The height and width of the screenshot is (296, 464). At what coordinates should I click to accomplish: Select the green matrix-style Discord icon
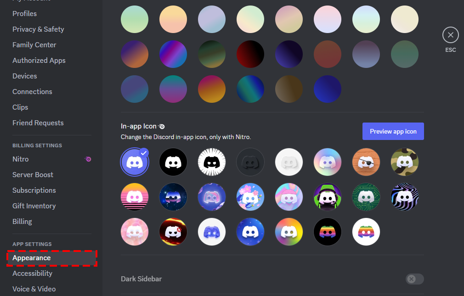tap(366, 196)
